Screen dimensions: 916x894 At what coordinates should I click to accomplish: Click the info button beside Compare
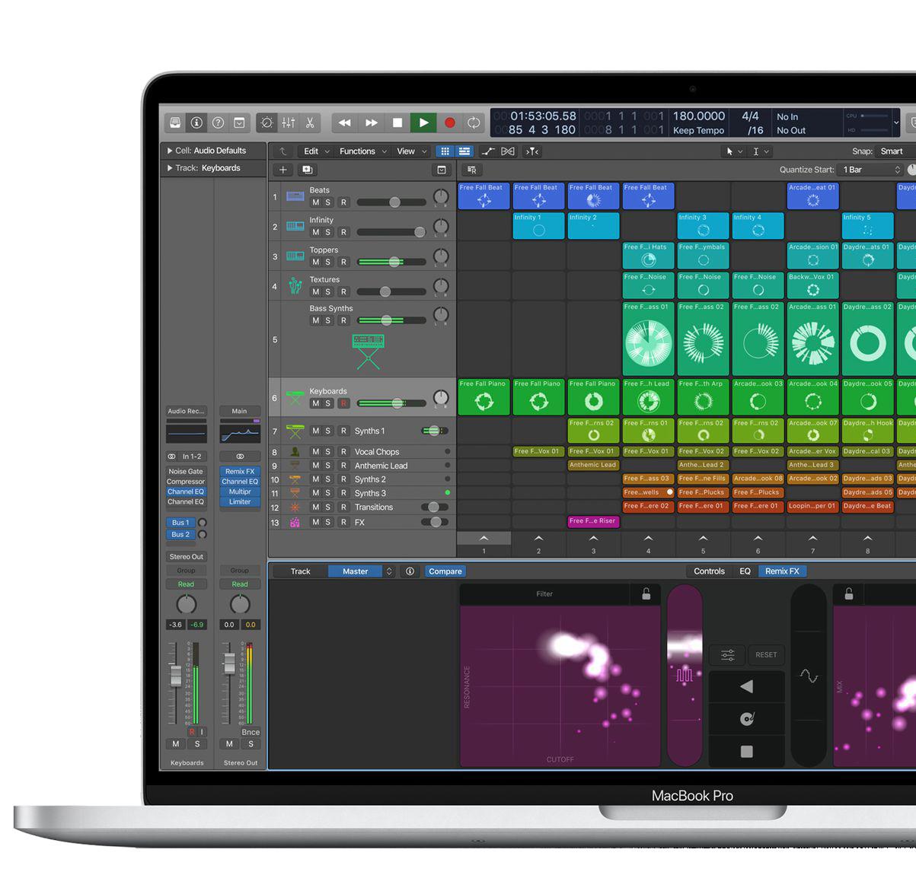click(410, 571)
